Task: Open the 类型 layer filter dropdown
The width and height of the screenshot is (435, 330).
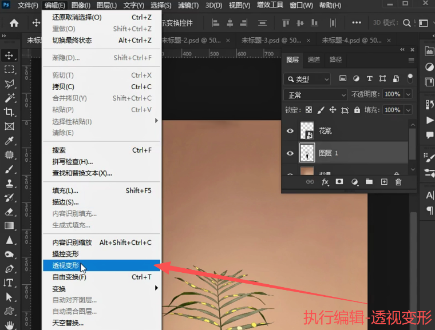Action: [307, 79]
